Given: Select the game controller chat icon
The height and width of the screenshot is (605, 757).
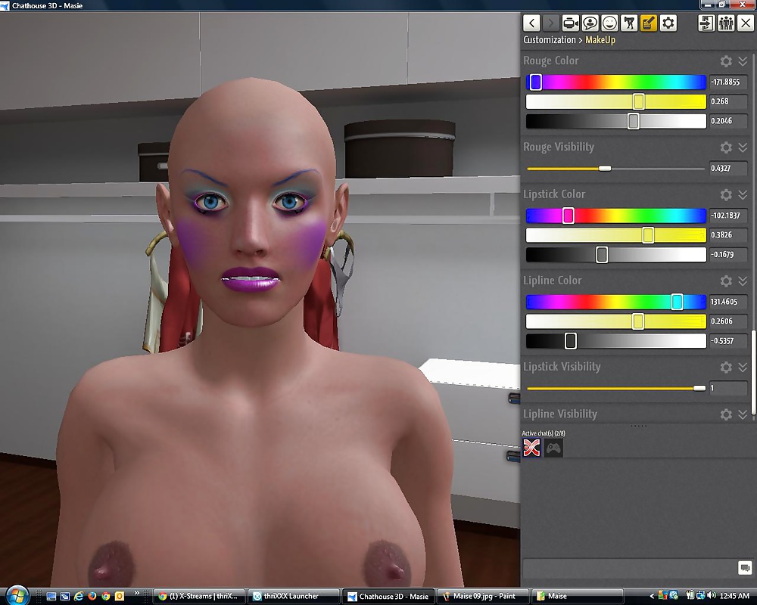Looking at the screenshot, I should [x=554, y=448].
